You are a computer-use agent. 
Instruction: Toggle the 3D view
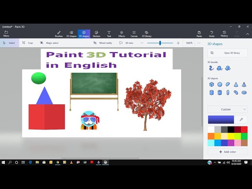[x=126, y=43]
